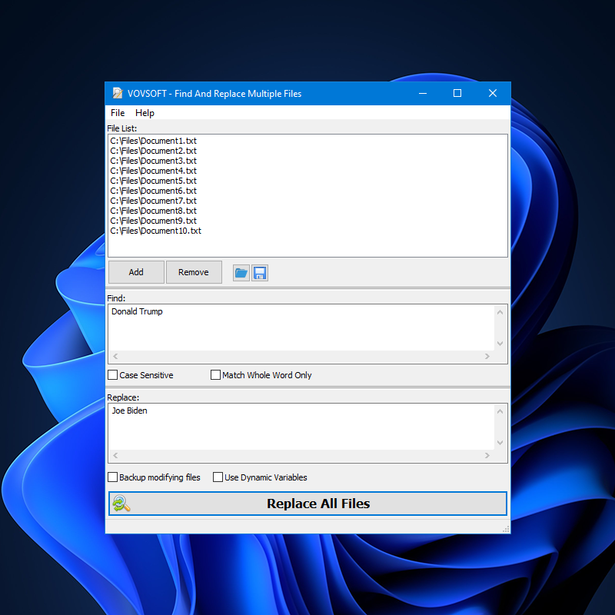
Task: Open the File menu
Action: tap(117, 113)
